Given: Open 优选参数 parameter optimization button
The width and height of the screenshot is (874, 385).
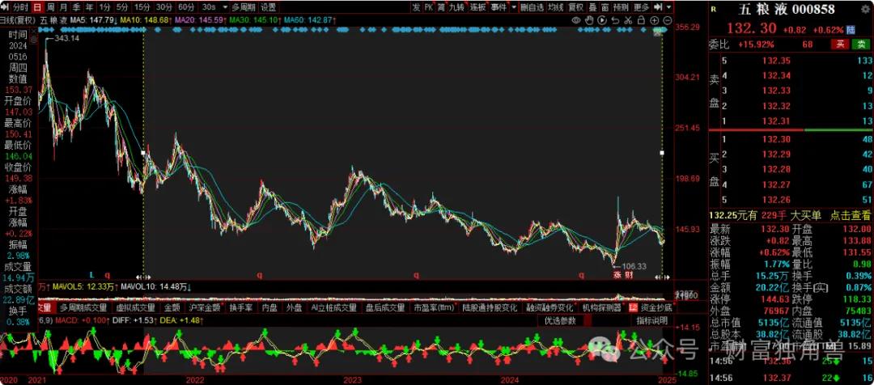Looking at the screenshot, I should 561,321.
